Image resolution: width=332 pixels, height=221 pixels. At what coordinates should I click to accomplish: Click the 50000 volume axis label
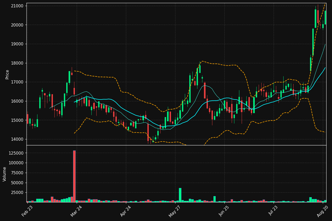tap(18, 183)
